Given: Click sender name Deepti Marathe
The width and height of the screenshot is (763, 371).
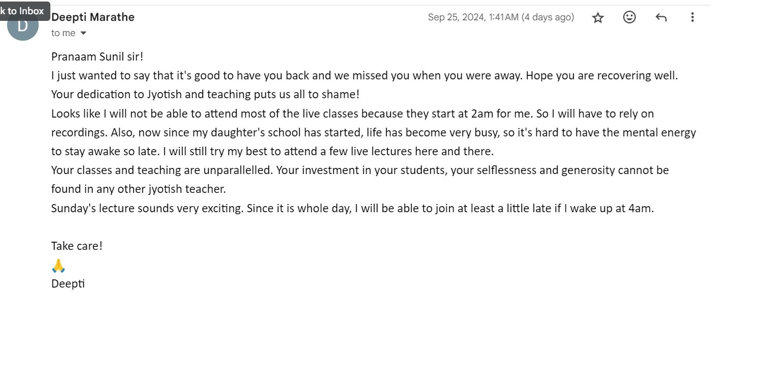Looking at the screenshot, I should point(93,17).
